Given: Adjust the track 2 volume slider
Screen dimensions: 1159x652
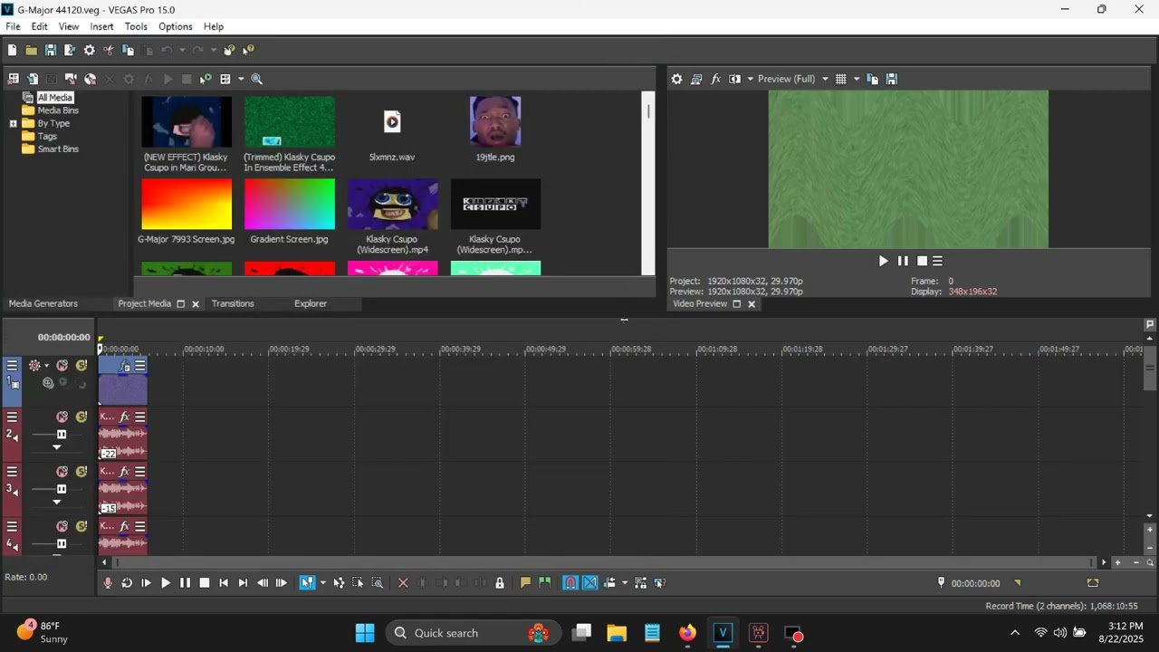Looking at the screenshot, I should (62, 435).
